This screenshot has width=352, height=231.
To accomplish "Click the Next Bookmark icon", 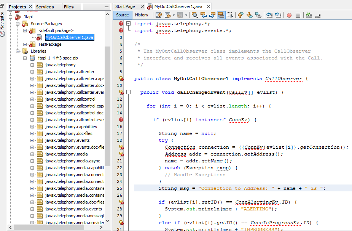I will (x=250, y=15).
